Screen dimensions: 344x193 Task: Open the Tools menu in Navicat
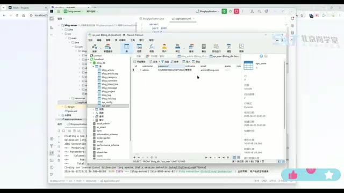pyautogui.click(x=133, y=40)
